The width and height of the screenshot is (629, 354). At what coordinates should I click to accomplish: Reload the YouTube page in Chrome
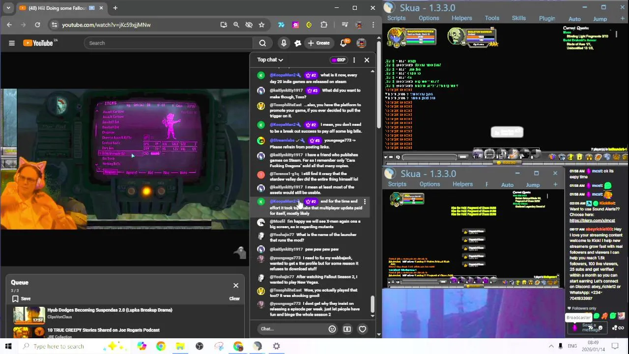point(37,25)
